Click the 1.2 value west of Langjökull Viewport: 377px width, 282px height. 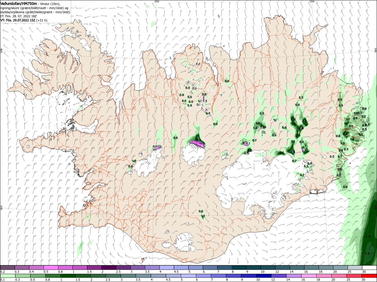[134, 161]
